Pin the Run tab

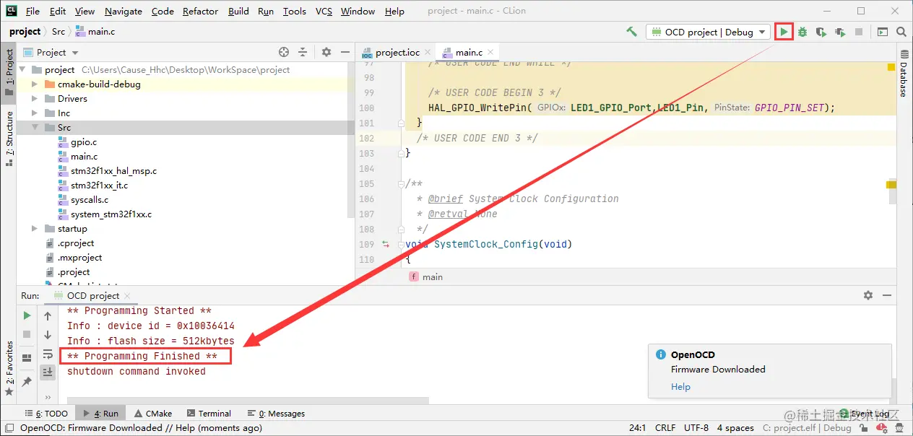(27, 381)
